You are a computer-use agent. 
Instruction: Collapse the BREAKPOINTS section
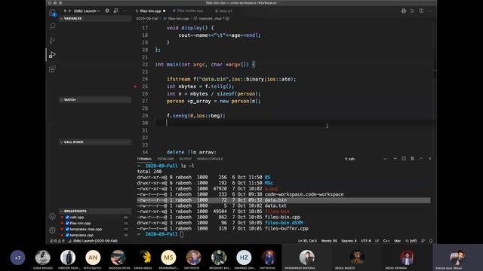pos(95,211)
